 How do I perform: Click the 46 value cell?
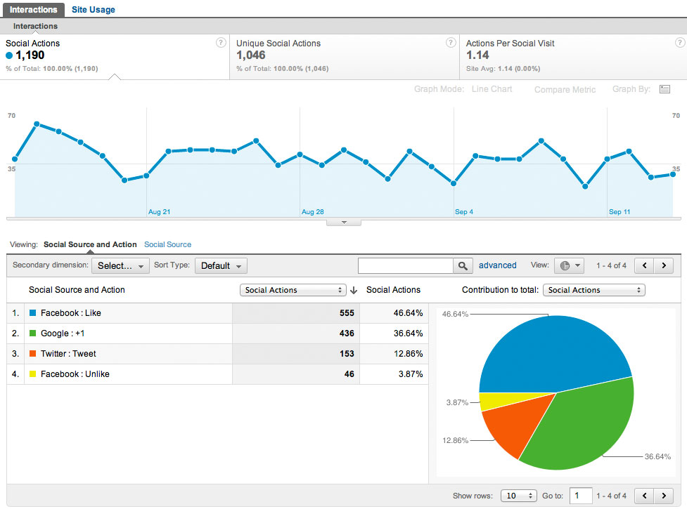click(296, 374)
